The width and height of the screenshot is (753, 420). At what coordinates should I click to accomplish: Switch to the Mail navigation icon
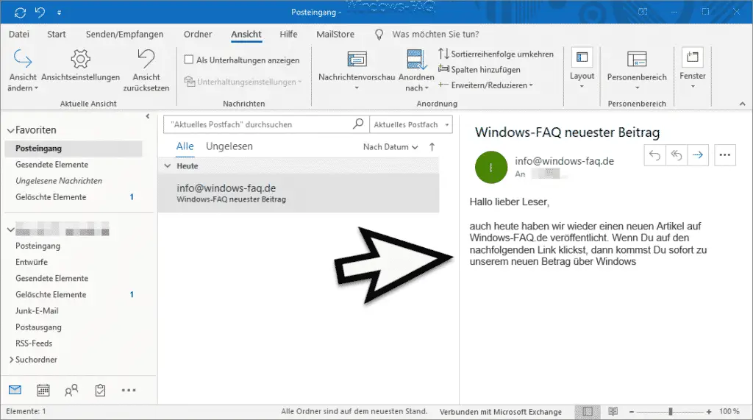pos(15,390)
